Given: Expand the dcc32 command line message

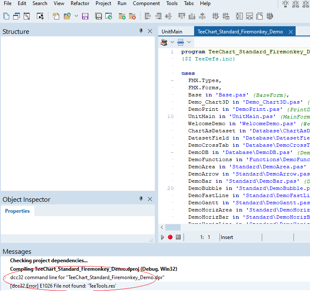Looking at the screenshot, I should tap(5, 277).
